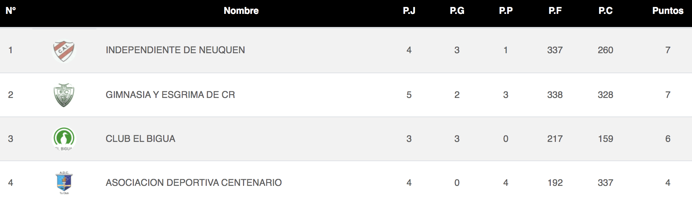This screenshot has height=209, width=692.
Task: Open GIMNASIA Y ESGRIMA DE CR team name
Action: click(x=170, y=95)
